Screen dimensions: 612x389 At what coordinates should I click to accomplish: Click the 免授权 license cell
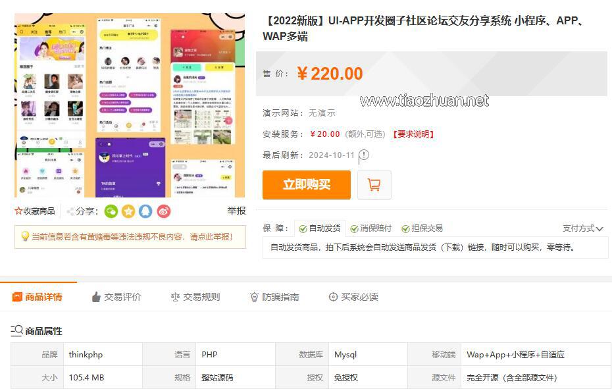click(368, 377)
